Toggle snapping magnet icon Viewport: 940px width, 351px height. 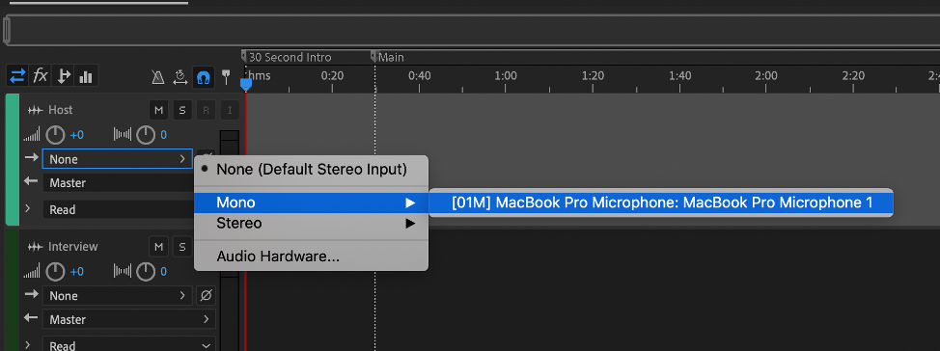point(204,77)
